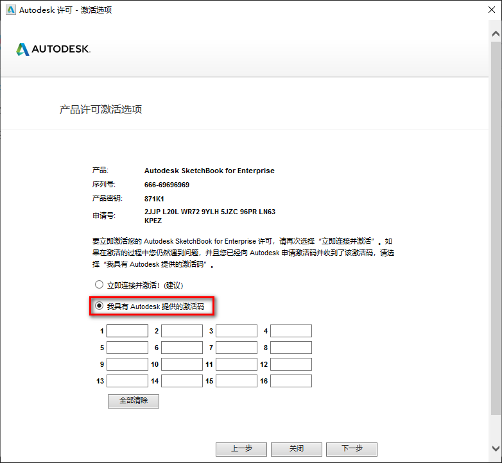Click activation code box number 4
The width and height of the screenshot is (502, 463).
click(291, 331)
